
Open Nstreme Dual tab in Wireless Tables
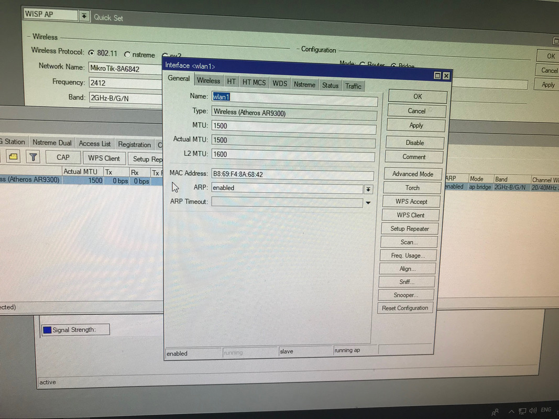point(52,142)
